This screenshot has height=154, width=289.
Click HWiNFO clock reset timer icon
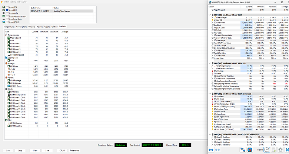pyautogui.click(x=266, y=150)
